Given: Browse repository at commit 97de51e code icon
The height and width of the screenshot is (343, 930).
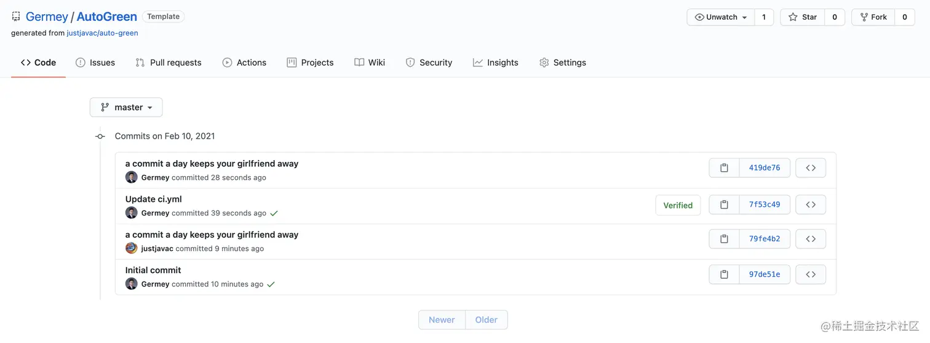Looking at the screenshot, I should tap(811, 275).
